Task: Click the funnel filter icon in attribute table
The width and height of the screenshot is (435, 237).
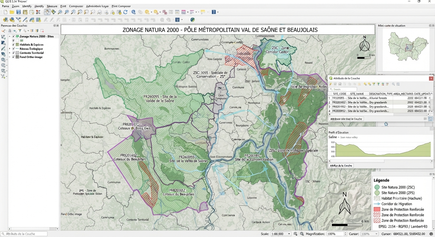Action: pyautogui.click(x=374, y=84)
